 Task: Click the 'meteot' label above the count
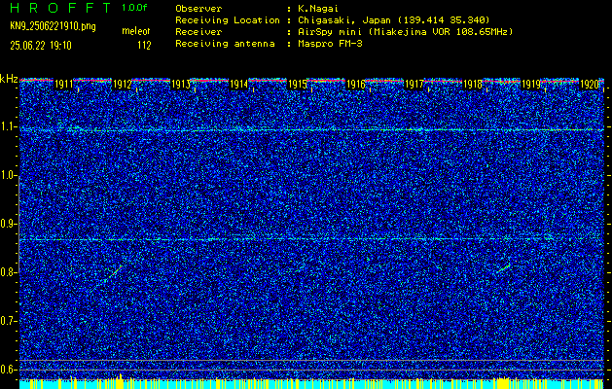(136, 31)
